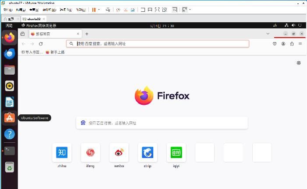Send Ctrl+Alt+Del to the virtual machine
This screenshot has width=307, height=189.
[x=108, y=10]
